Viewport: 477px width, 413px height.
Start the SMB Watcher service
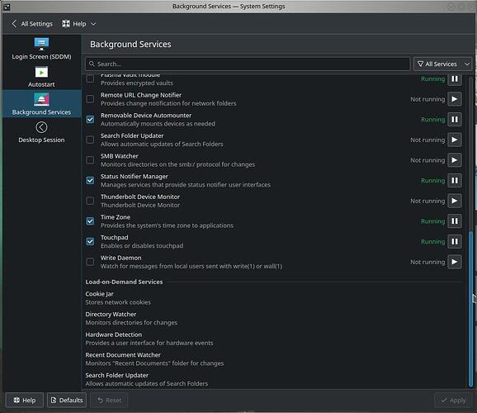tap(455, 160)
